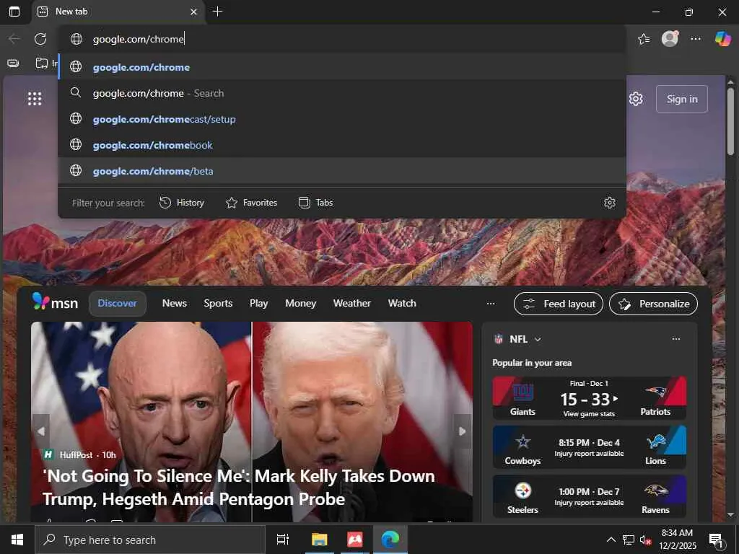The width and height of the screenshot is (739, 554).
Task: Show more msn categories ellipsis
Action: (x=491, y=304)
